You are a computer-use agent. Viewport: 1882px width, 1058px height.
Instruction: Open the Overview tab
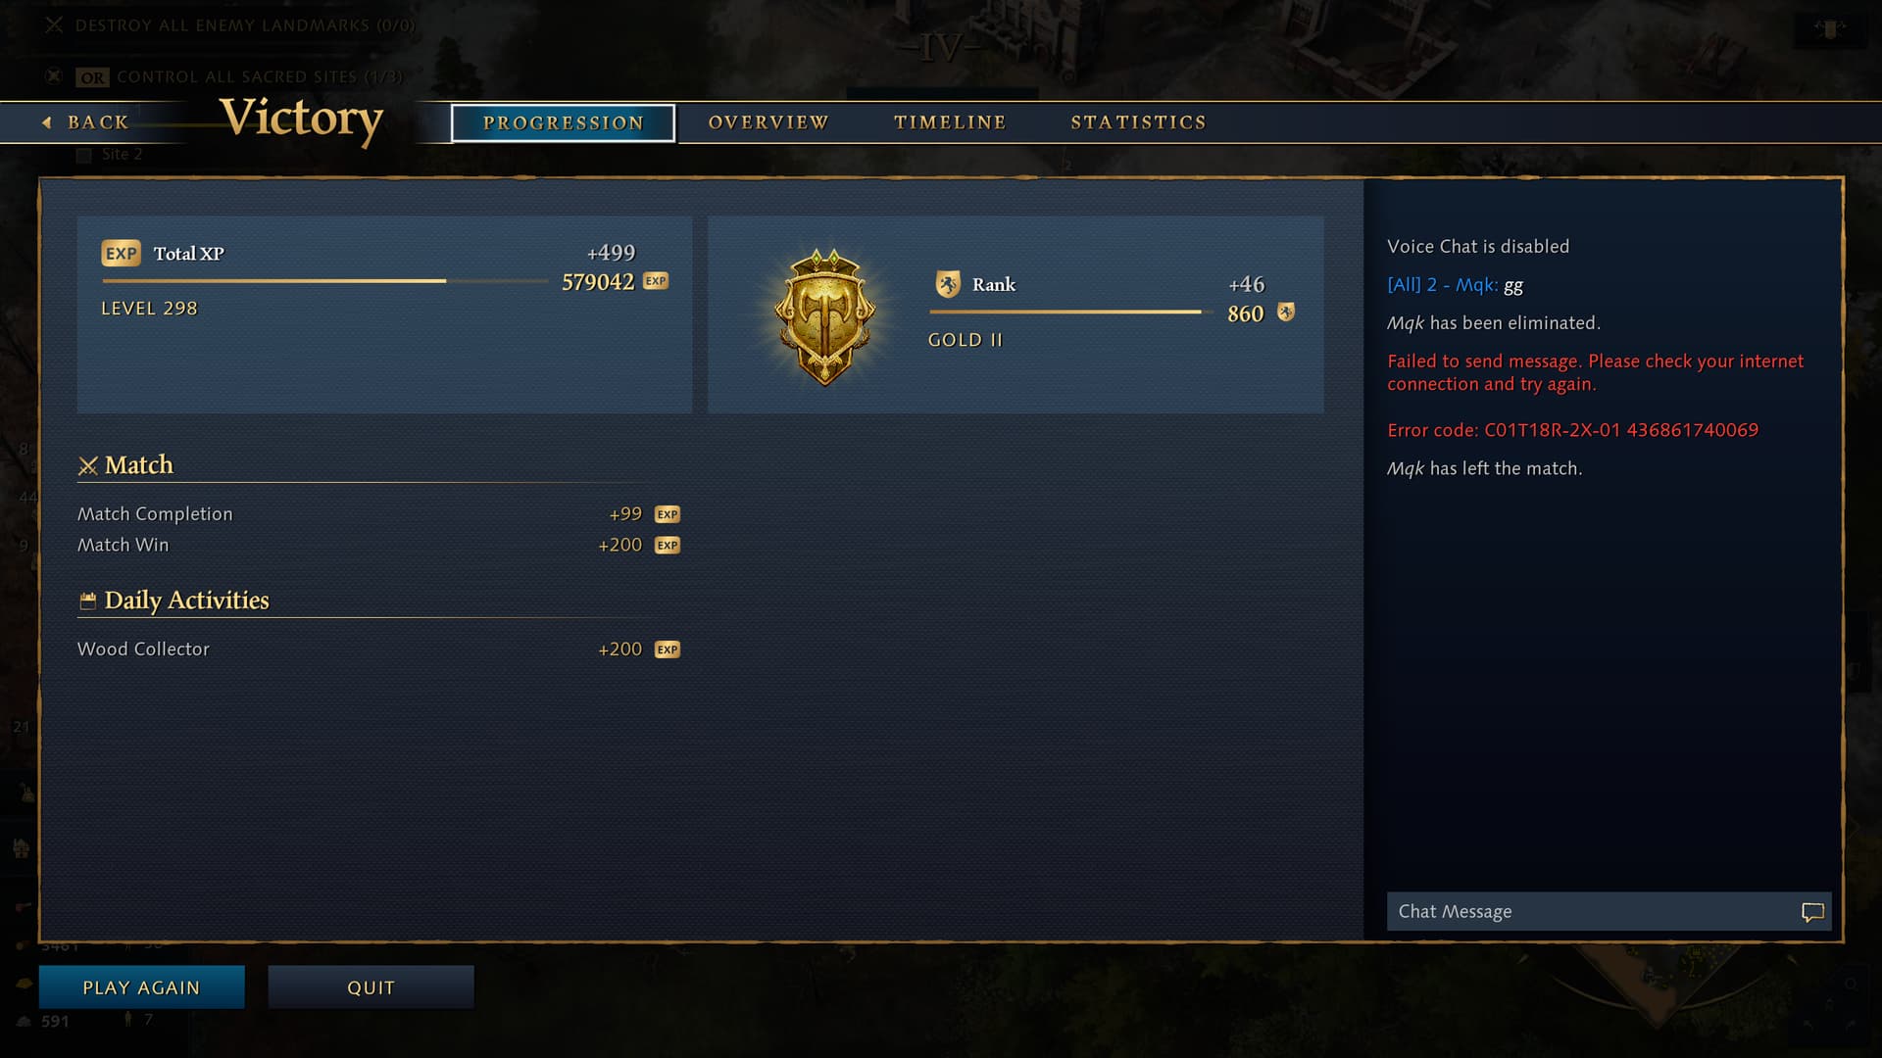tap(768, 122)
